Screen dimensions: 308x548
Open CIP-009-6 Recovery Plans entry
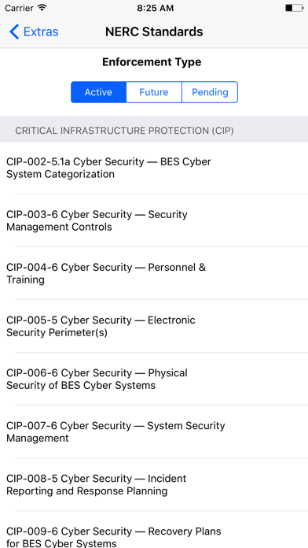[x=154, y=529]
